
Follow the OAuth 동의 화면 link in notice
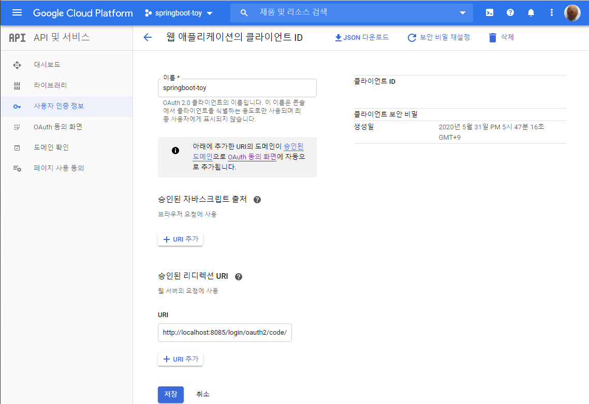(252, 157)
